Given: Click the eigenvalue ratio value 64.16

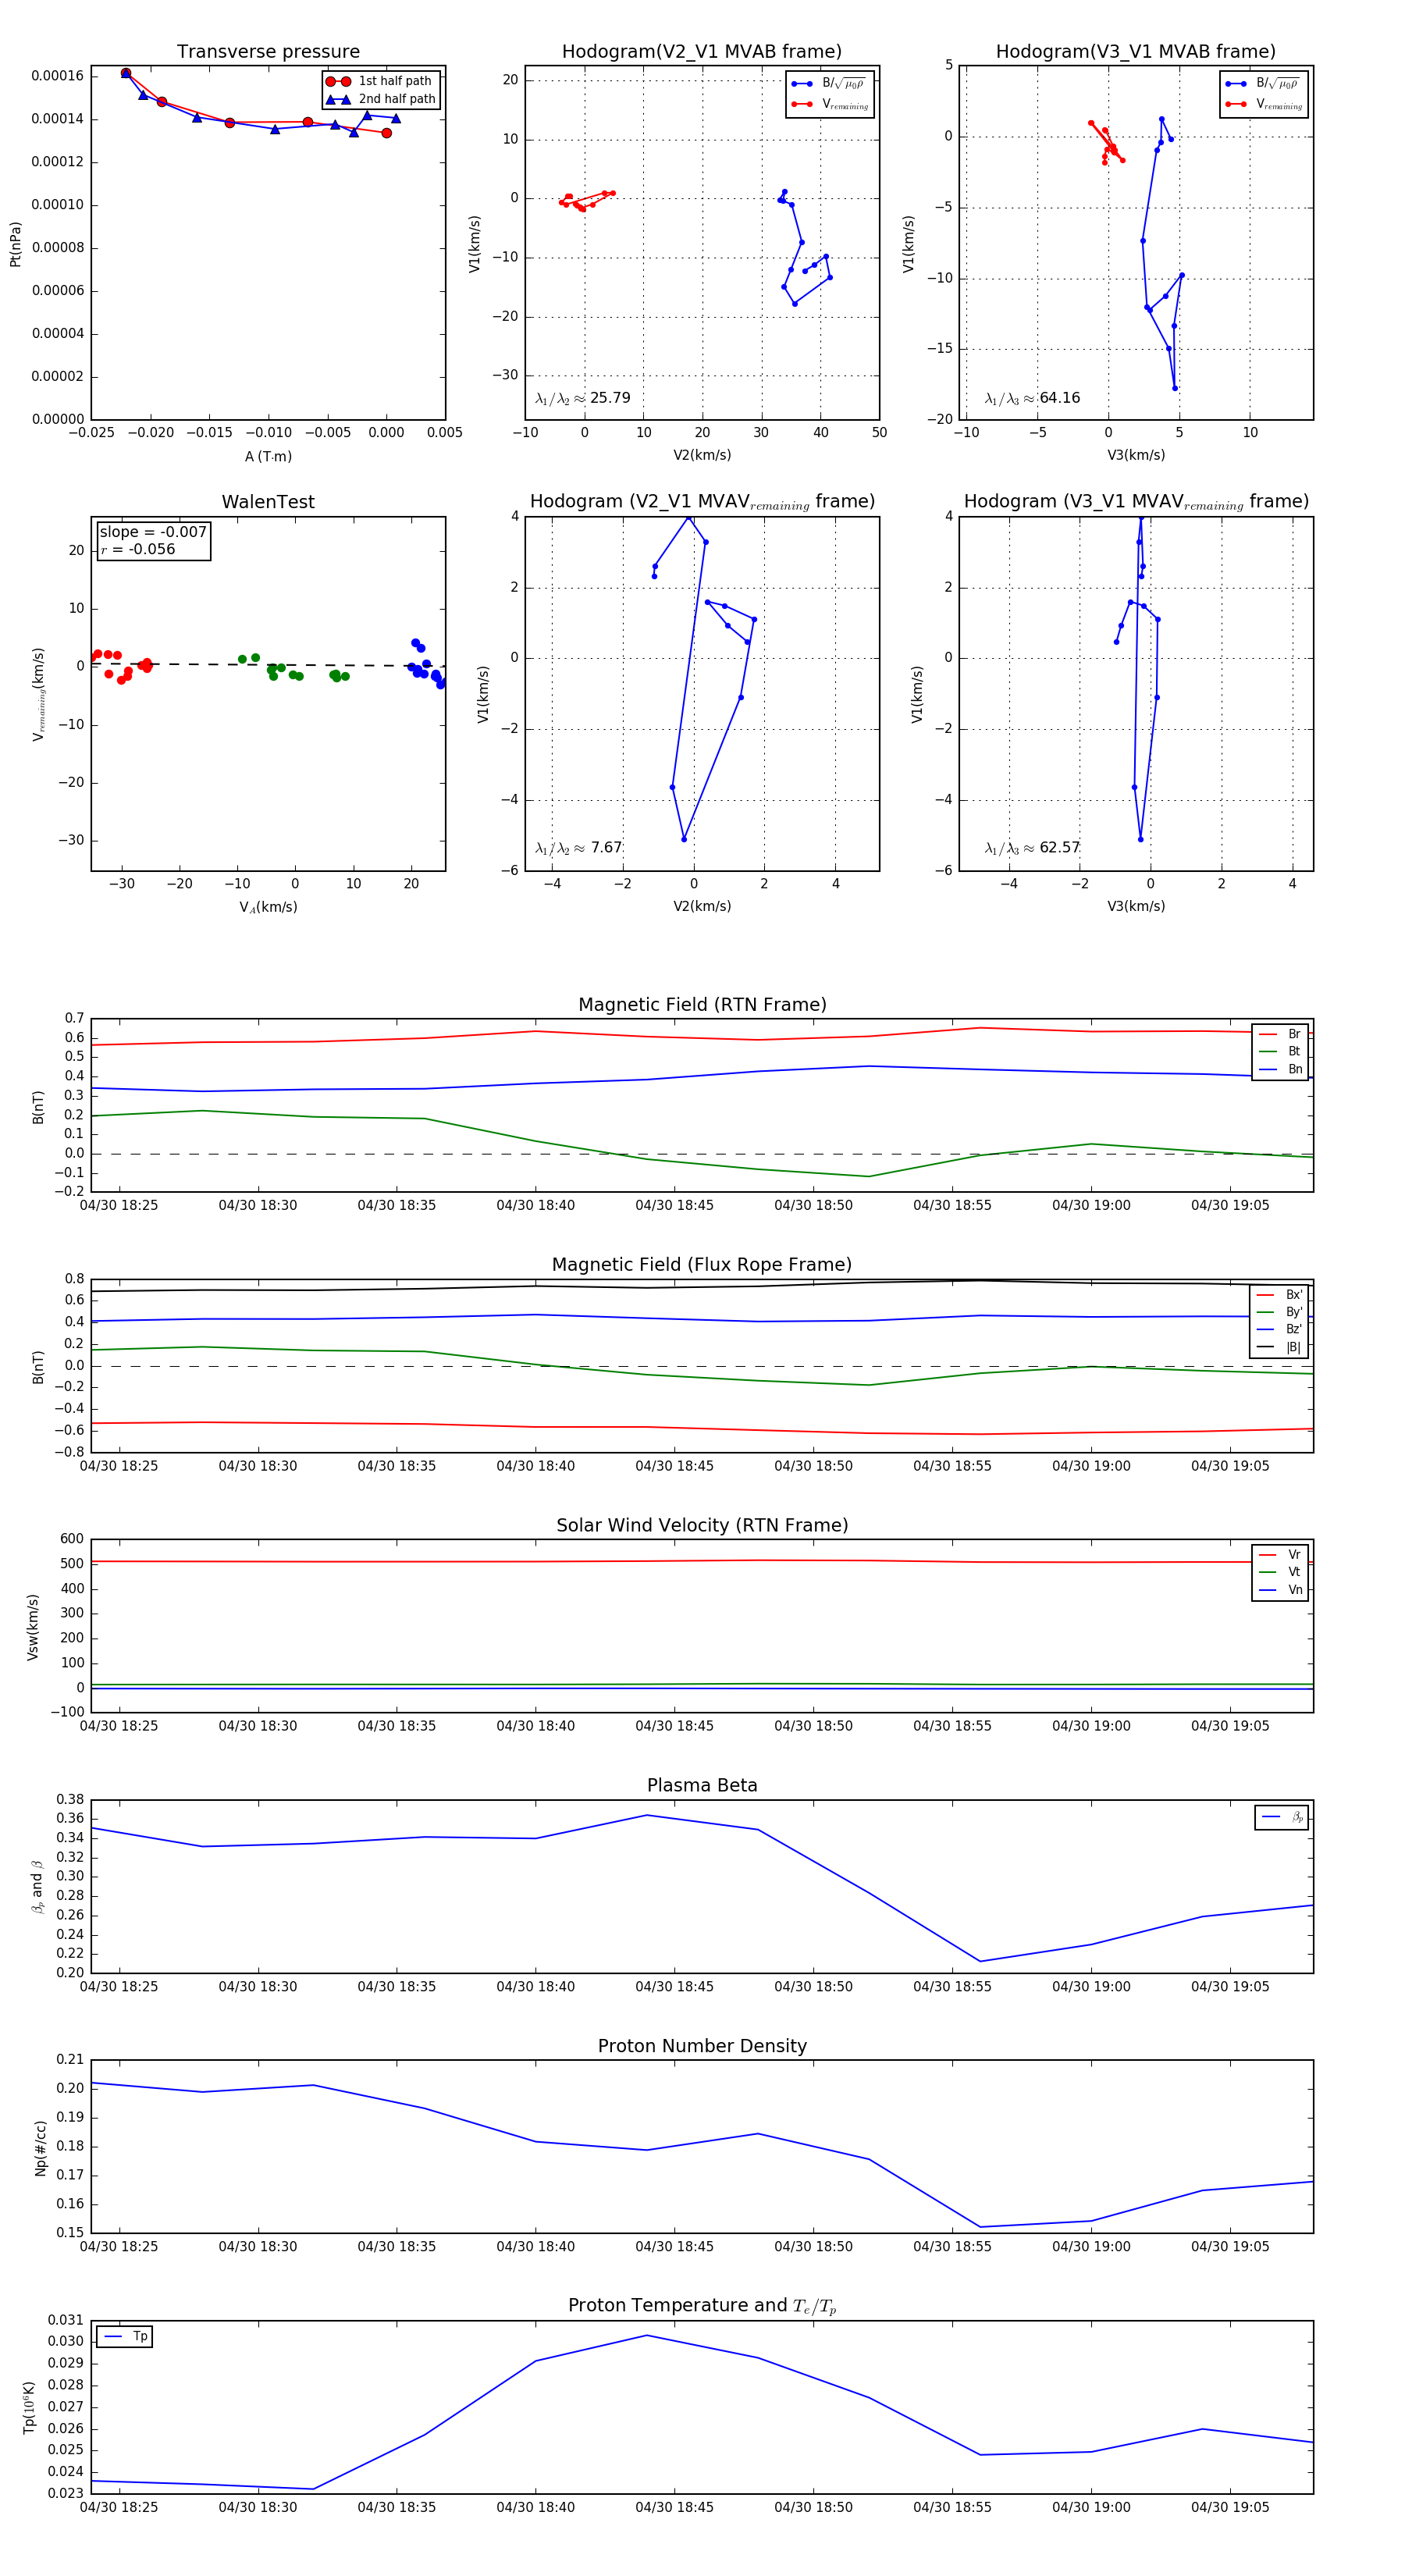Looking at the screenshot, I should tap(1060, 398).
